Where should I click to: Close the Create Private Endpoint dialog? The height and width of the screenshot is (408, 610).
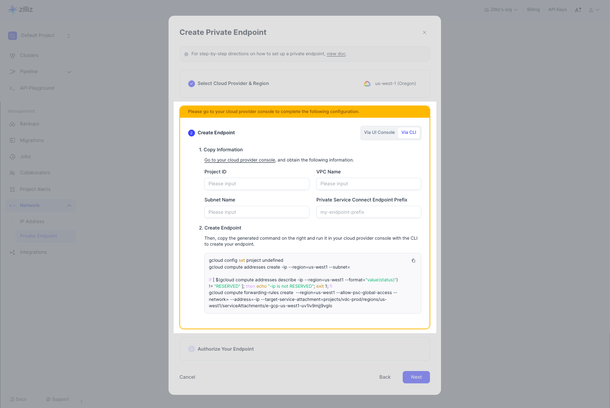[424, 33]
